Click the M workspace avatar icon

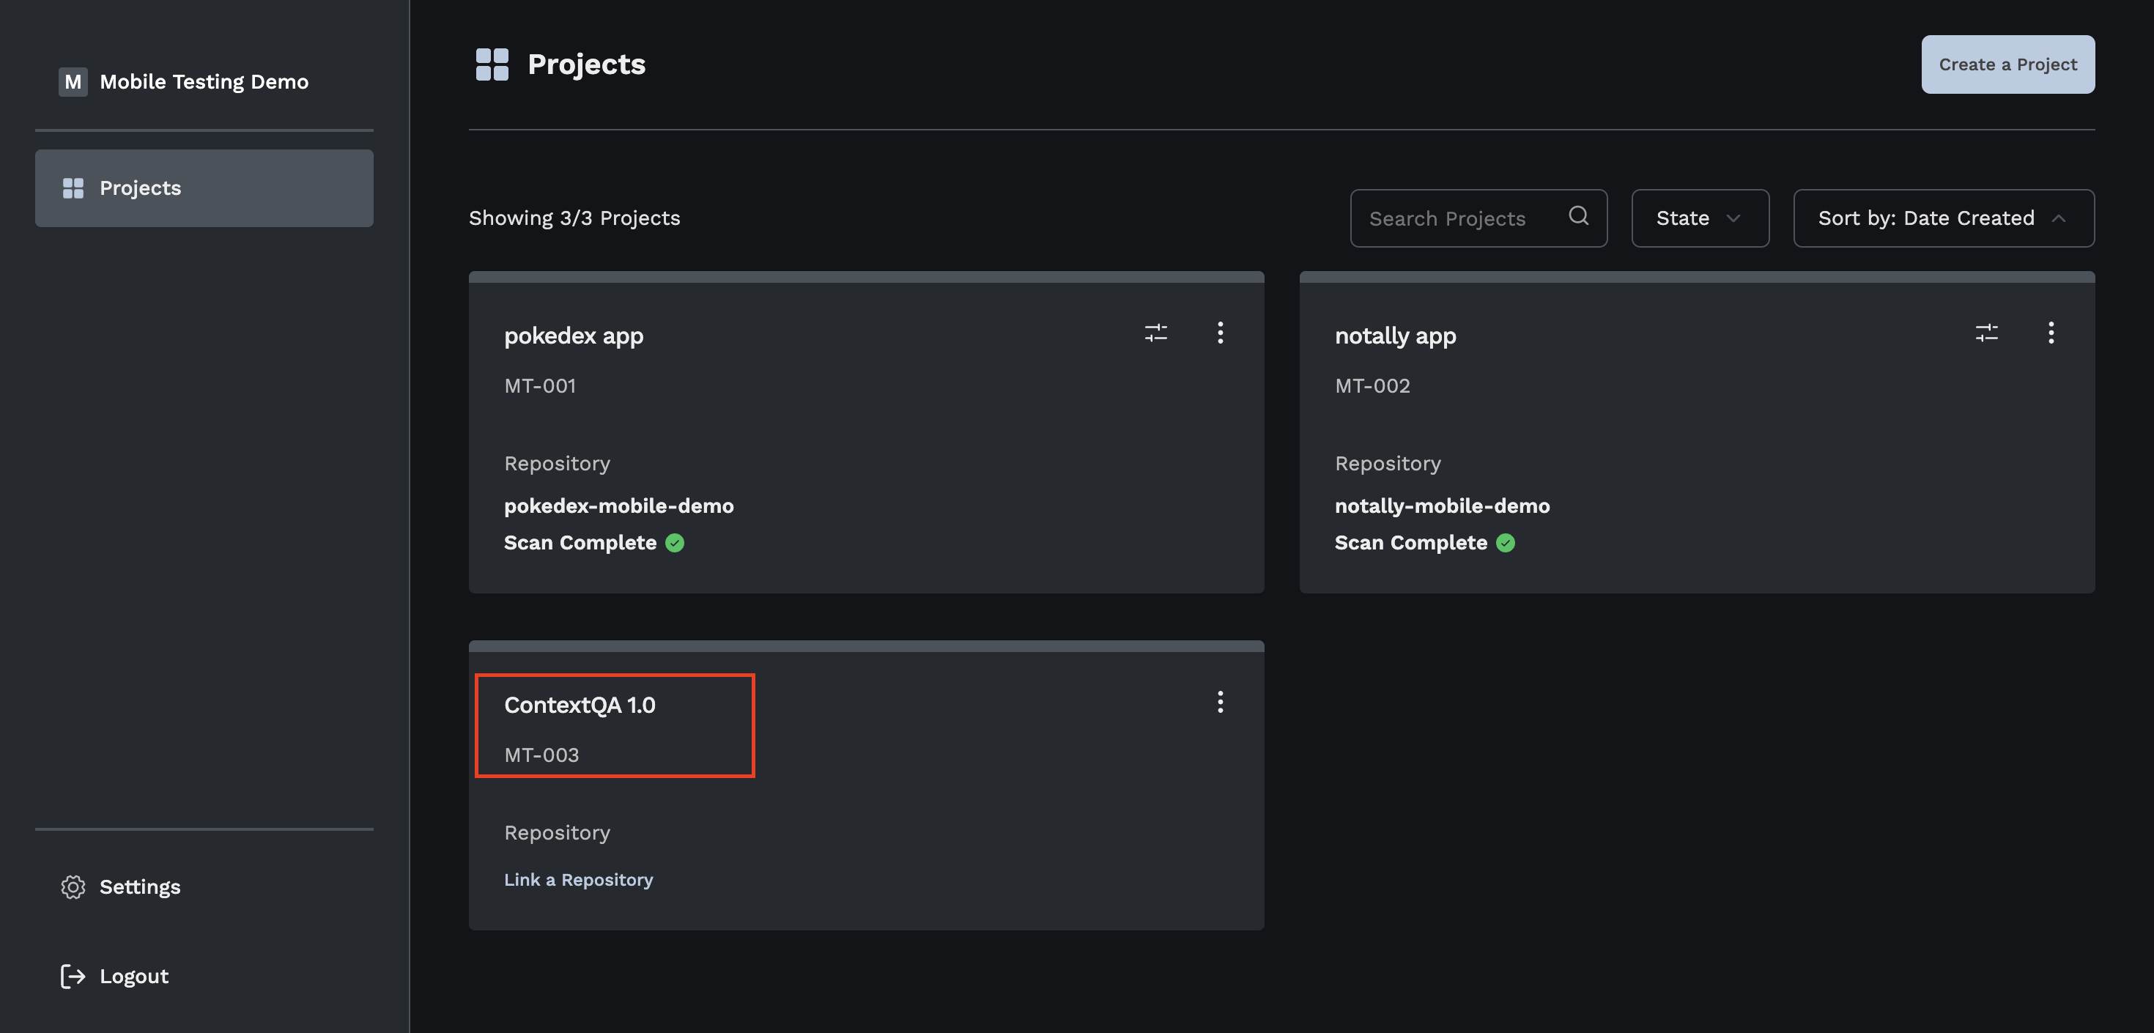73,82
